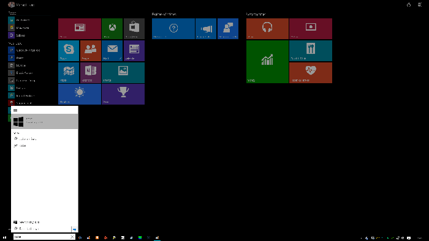Clear the taskbar search box text
Screen dimensions: 429x241
click(x=72, y=237)
